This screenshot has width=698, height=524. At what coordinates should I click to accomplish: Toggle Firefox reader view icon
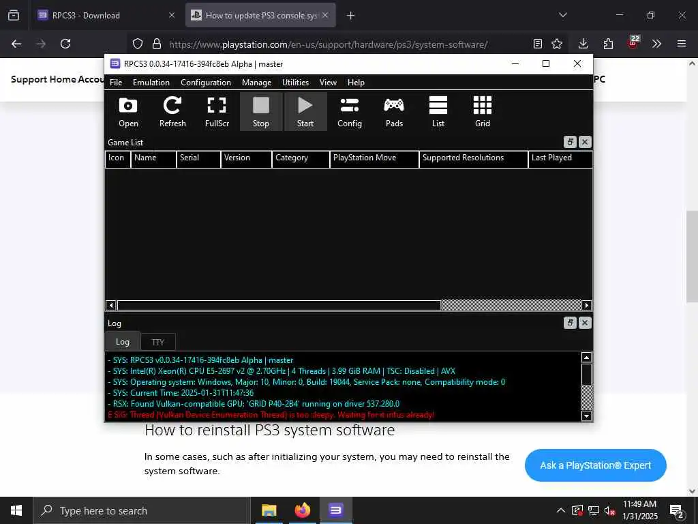[538, 44]
